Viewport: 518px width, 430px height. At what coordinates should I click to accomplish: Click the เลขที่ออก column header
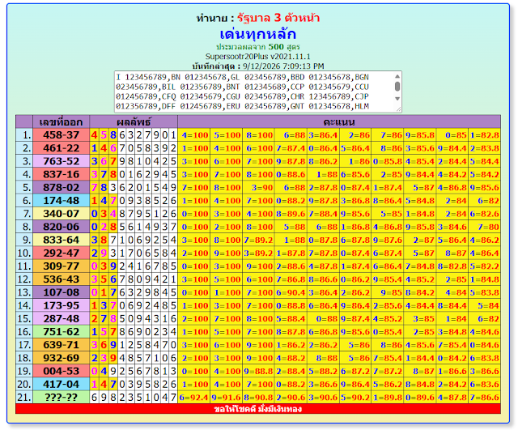click(x=62, y=122)
